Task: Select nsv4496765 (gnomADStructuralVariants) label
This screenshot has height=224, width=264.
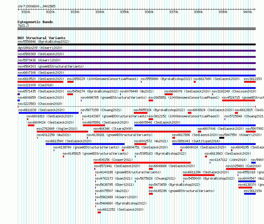Action: coord(114,97)
